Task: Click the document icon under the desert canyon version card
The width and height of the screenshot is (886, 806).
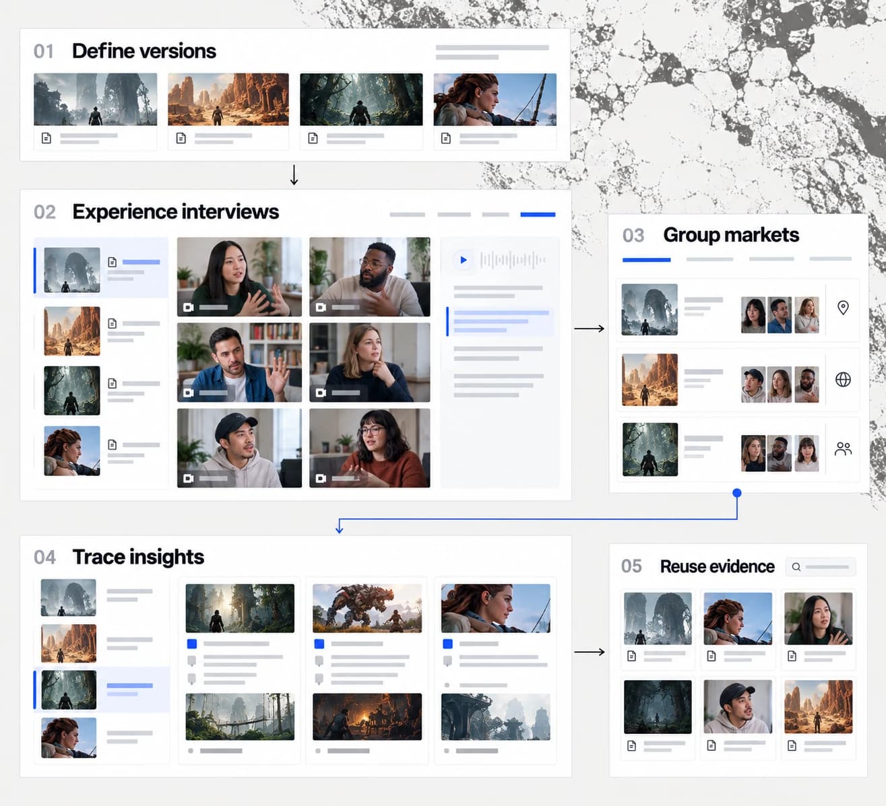Action: 181,138
